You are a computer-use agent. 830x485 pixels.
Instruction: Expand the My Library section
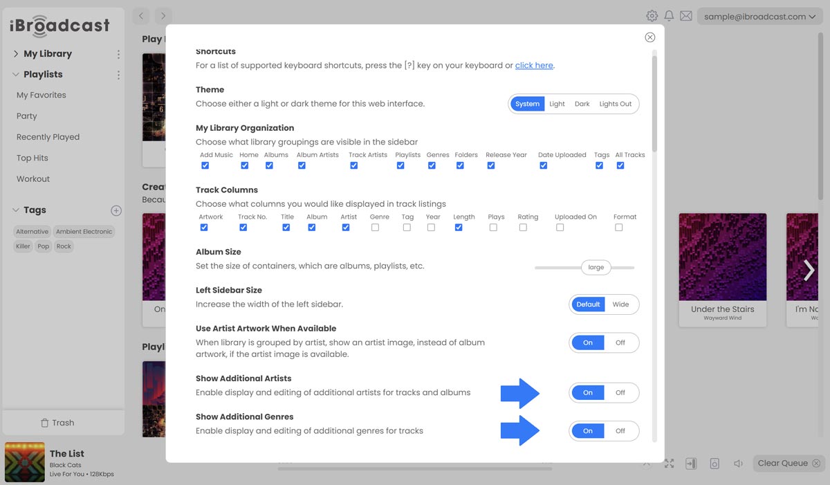(16, 54)
